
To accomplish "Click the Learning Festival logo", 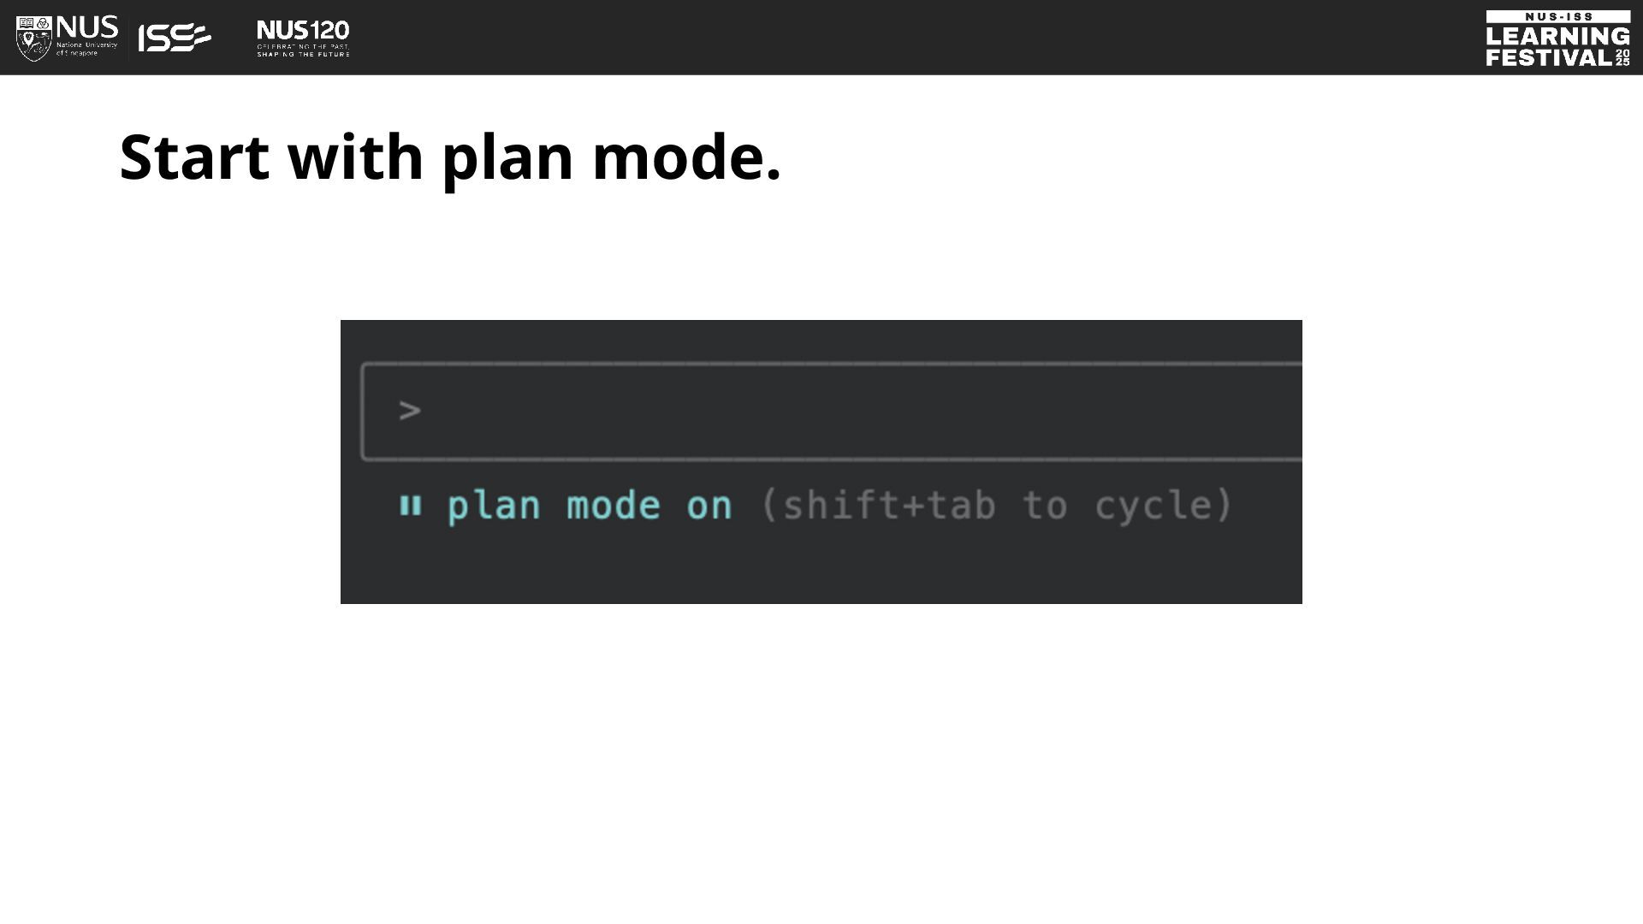I will [x=1557, y=38].
